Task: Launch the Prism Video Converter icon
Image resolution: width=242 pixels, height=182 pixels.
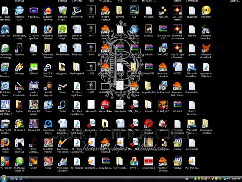Action: pos(63,161)
